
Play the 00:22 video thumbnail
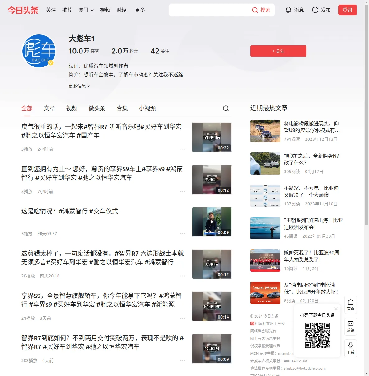coord(212,137)
